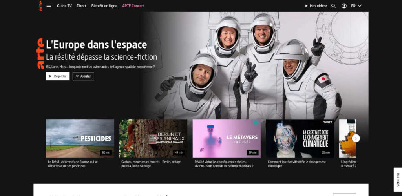Open 'Comment la créativité défie' caption
Image resolution: width=402 pixels, height=196 pixels.
297,164
